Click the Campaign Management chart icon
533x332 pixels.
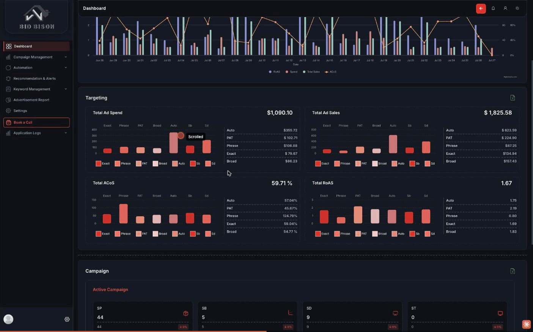pyautogui.click(x=8, y=57)
